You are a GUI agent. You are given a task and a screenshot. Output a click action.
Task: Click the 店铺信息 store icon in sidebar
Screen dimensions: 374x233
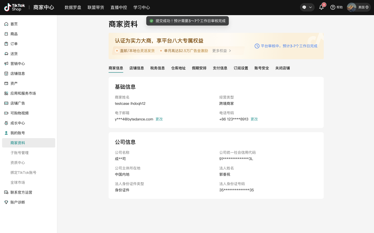pyautogui.click(x=6, y=73)
